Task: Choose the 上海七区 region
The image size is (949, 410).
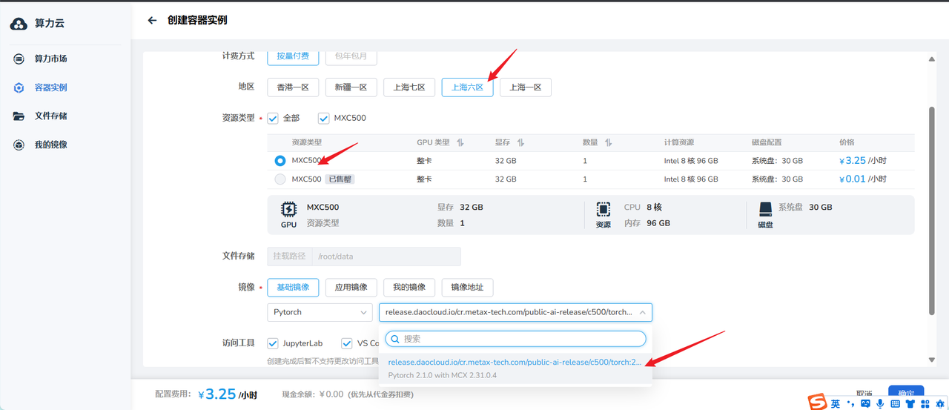Action: (x=409, y=87)
